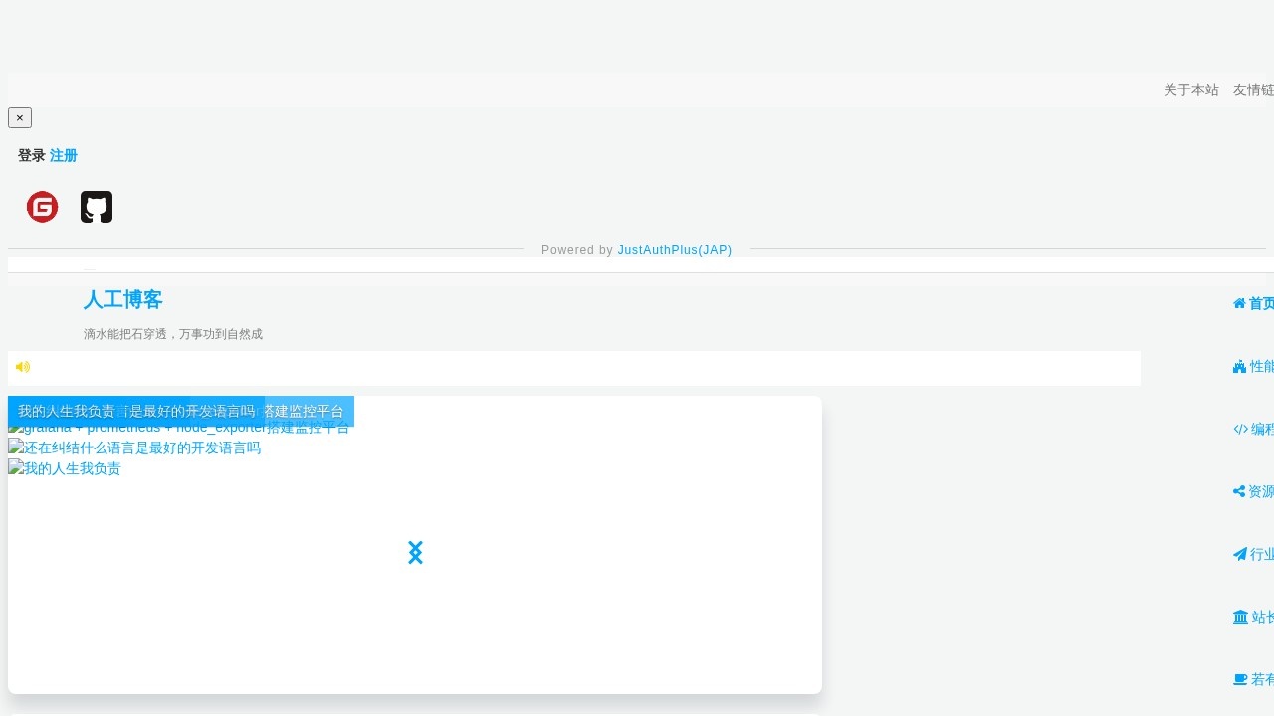Click the share icon in the navigation

1239,491
